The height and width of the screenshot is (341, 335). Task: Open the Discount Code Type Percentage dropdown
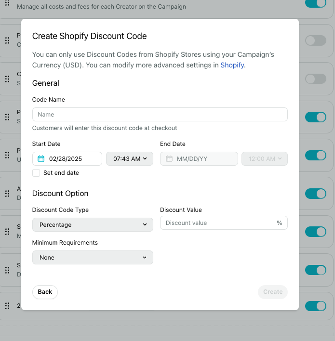pyautogui.click(x=93, y=224)
